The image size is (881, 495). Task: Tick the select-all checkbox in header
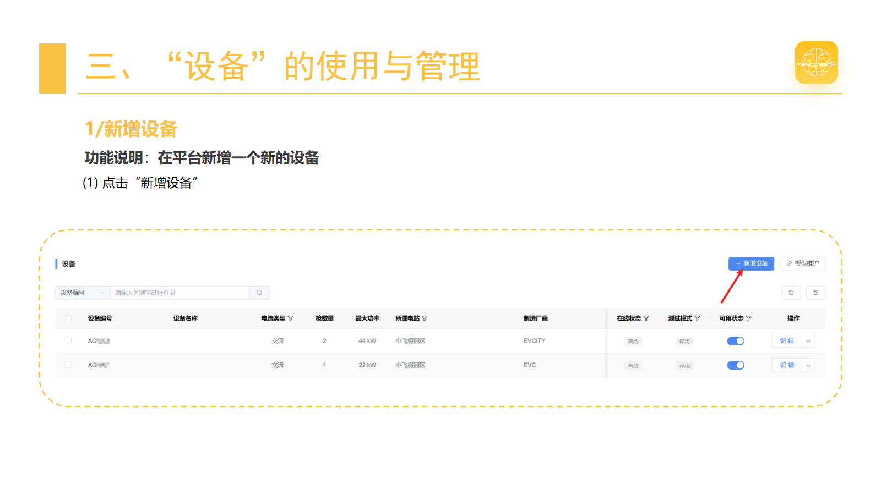pos(68,318)
